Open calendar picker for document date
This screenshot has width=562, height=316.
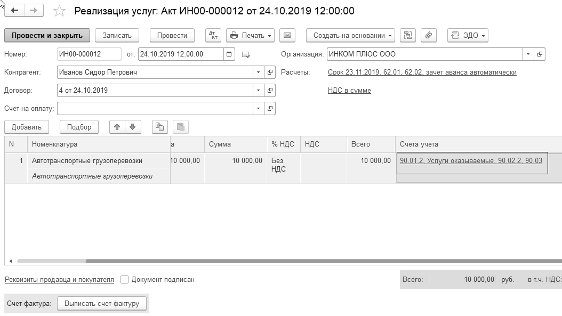(229, 54)
